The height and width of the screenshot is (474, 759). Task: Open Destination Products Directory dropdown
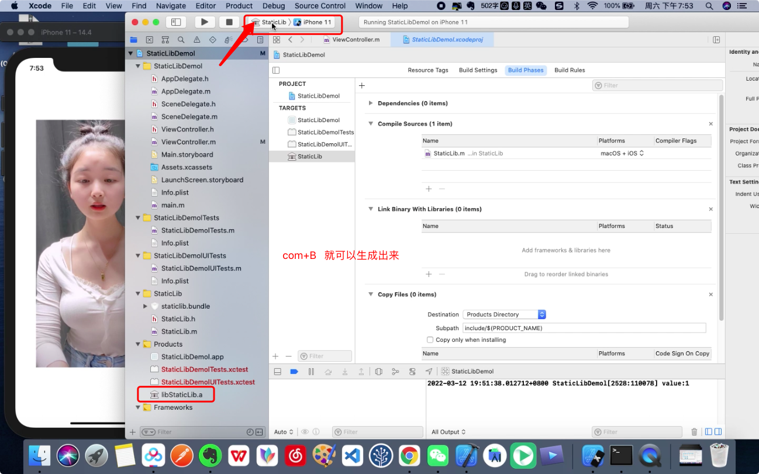click(504, 314)
